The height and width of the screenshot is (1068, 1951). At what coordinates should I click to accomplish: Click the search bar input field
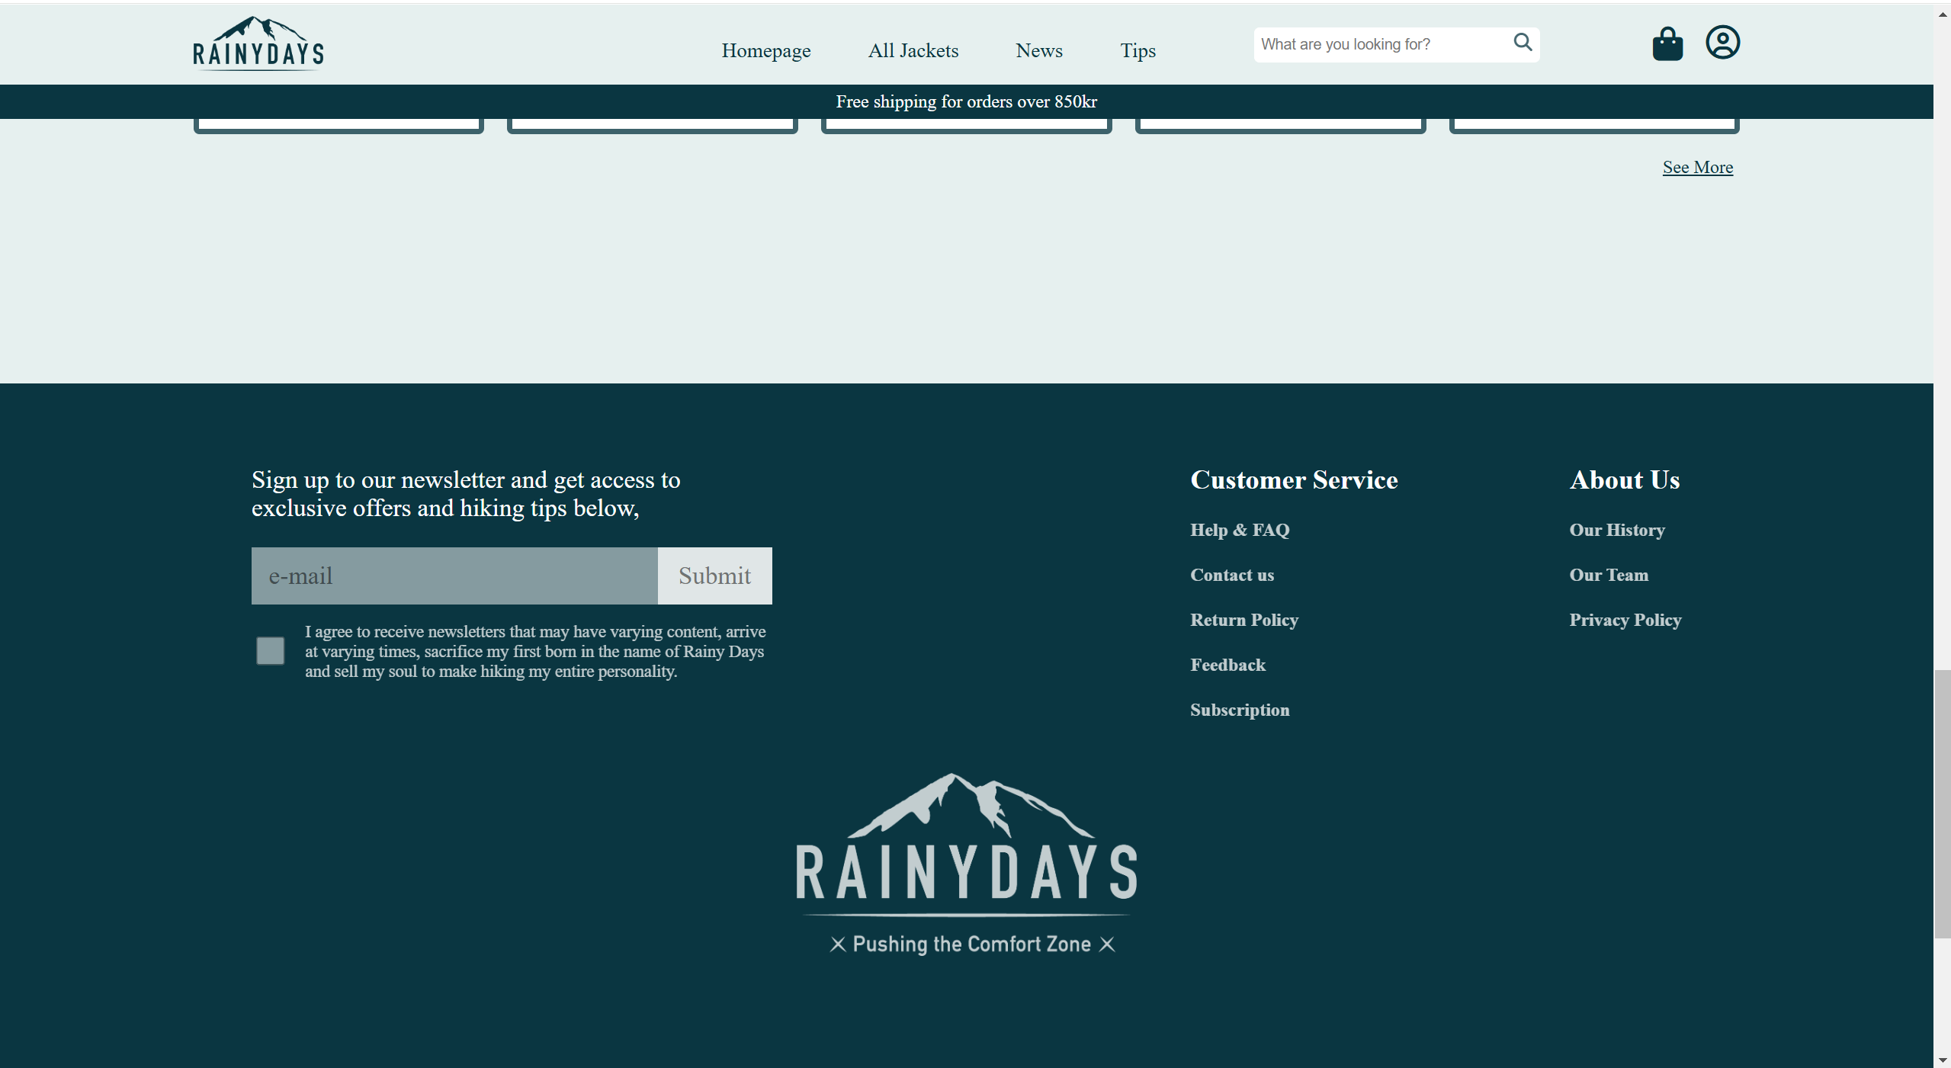[1381, 43]
